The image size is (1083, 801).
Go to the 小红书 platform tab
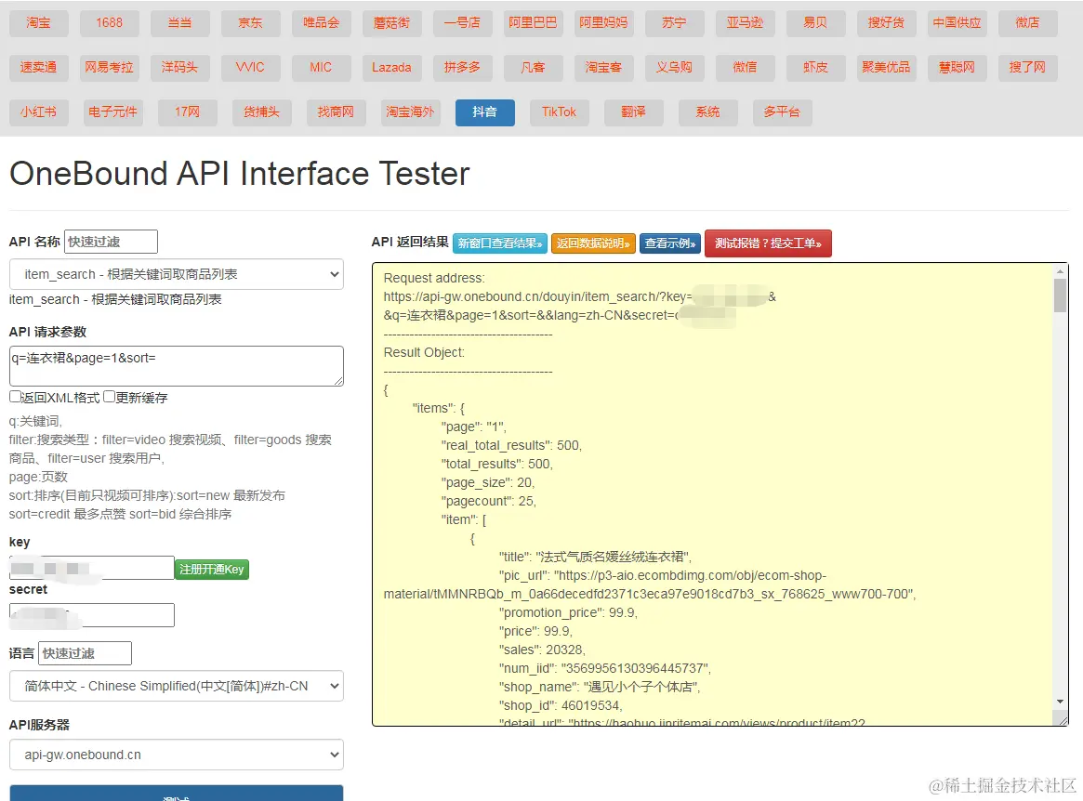[x=39, y=112]
